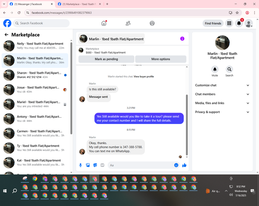Open Nelly's conversation

click(x=35, y=46)
